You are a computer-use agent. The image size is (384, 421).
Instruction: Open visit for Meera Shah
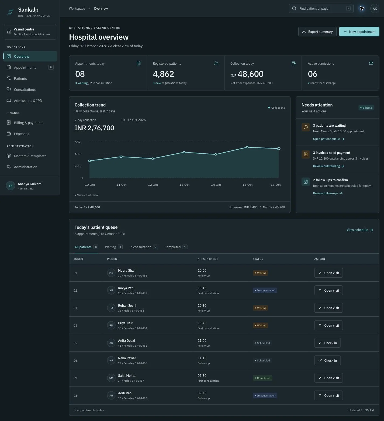328,273
